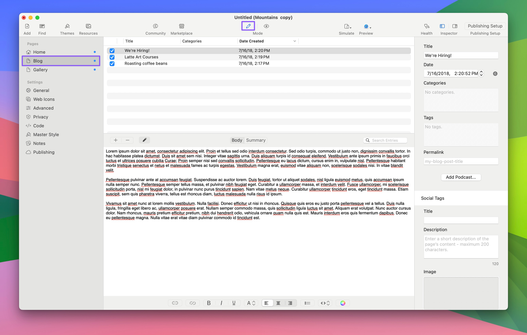Switch to the Summary tab
This screenshot has height=335, width=527.
pos(256,140)
